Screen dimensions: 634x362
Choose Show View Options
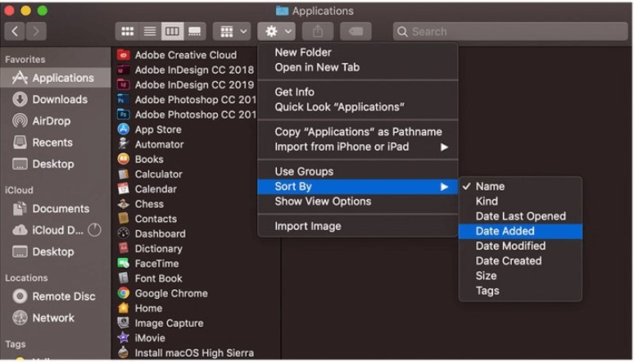358,201
